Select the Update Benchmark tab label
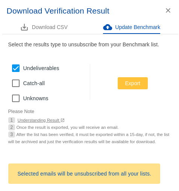This screenshot has width=179, height=191. click(138, 27)
